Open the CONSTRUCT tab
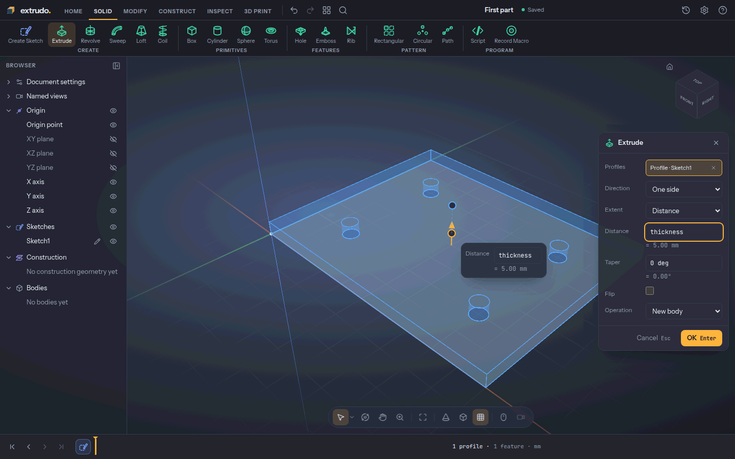 pos(177,11)
